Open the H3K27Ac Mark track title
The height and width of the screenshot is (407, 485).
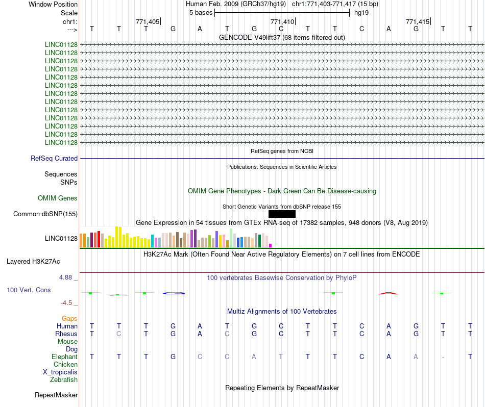(282, 255)
